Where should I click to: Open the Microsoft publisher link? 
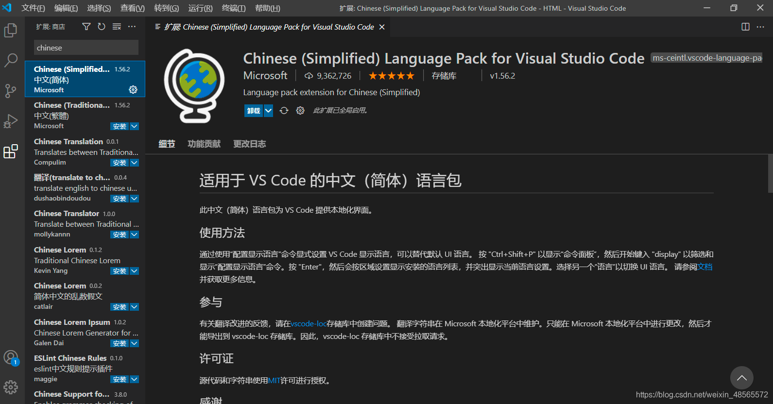(x=265, y=76)
